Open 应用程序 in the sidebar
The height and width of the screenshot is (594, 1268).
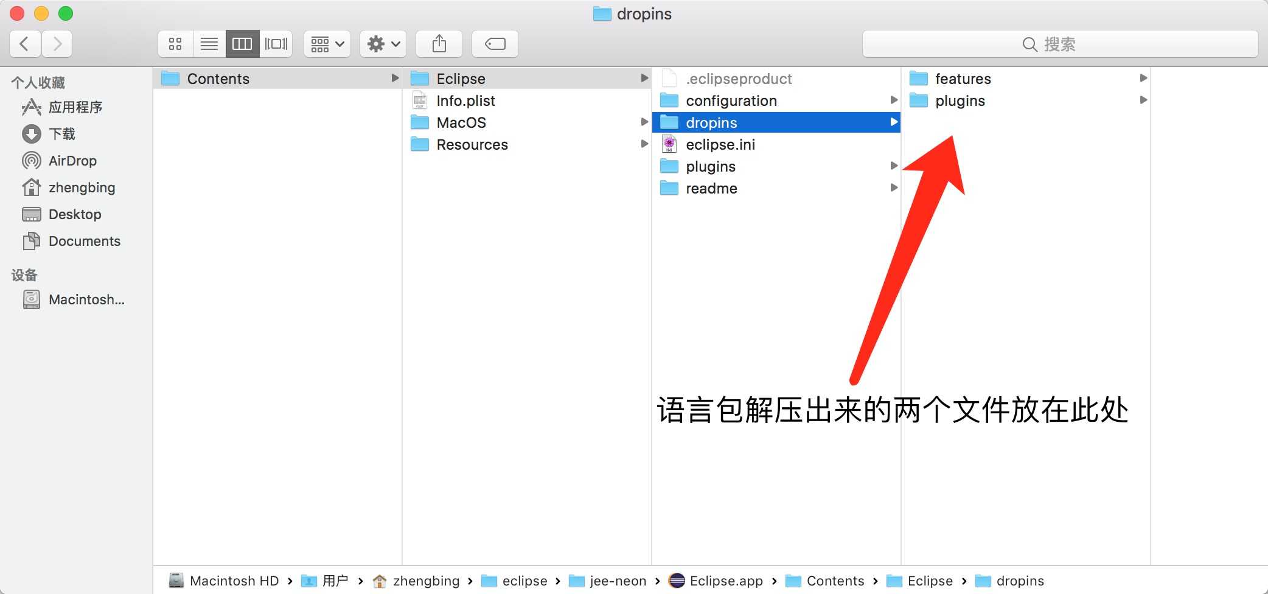(x=76, y=107)
